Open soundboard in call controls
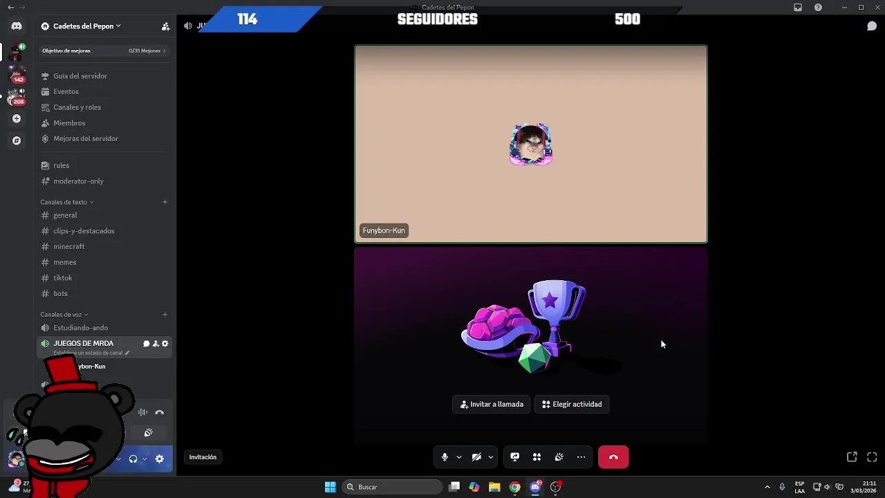Viewport: 885px width, 498px height. click(x=559, y=457)
